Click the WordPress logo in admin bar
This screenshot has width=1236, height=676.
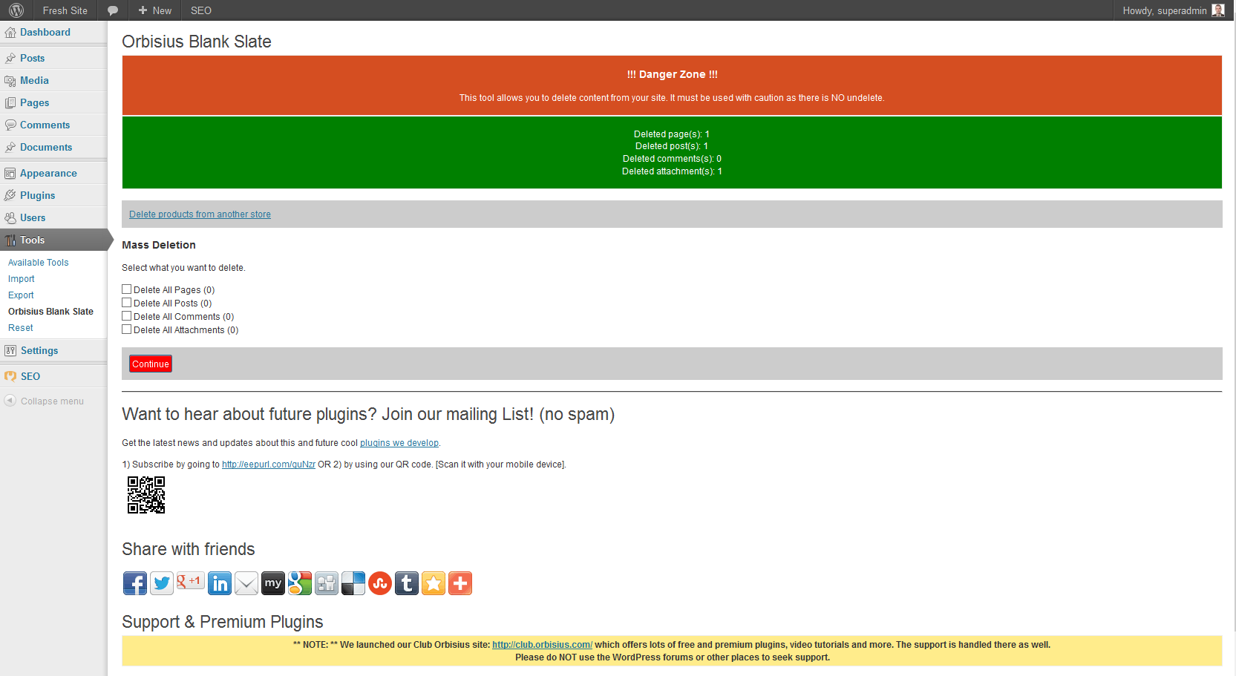pyautogui.click(x=16, y=10)
